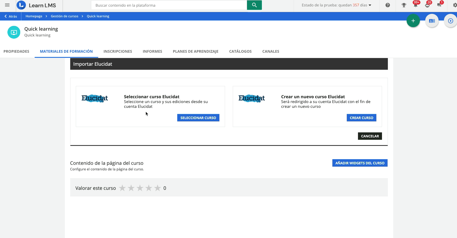The width and height of the screenshot is (457, 238).
Task: Open Planes de aprendizaje tab
Action: click(x=196, y=51)
